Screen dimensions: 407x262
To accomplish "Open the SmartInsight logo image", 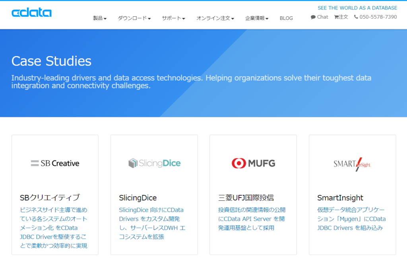I will click(352, 164).
